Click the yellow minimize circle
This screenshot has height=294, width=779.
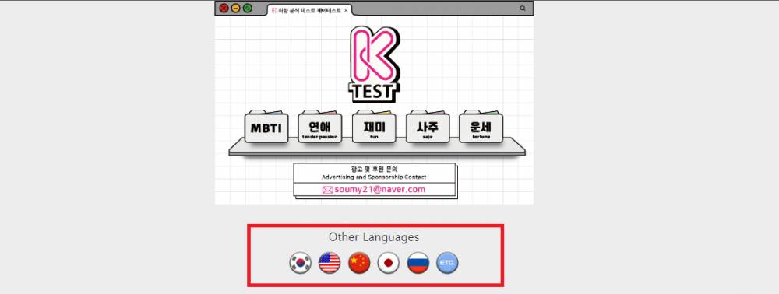[x=235, y=8]
